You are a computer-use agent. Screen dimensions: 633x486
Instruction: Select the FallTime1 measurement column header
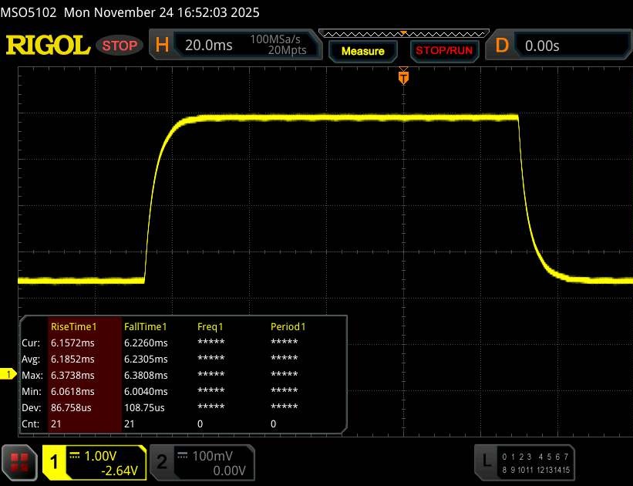click(x=146, y=326)
